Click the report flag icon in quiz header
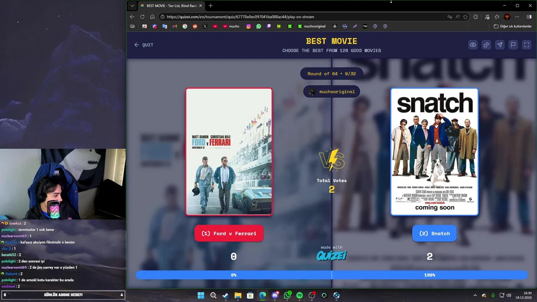 [x=513, y=45]
